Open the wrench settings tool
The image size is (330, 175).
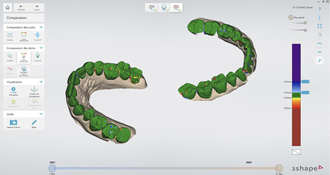coord(319,60)
